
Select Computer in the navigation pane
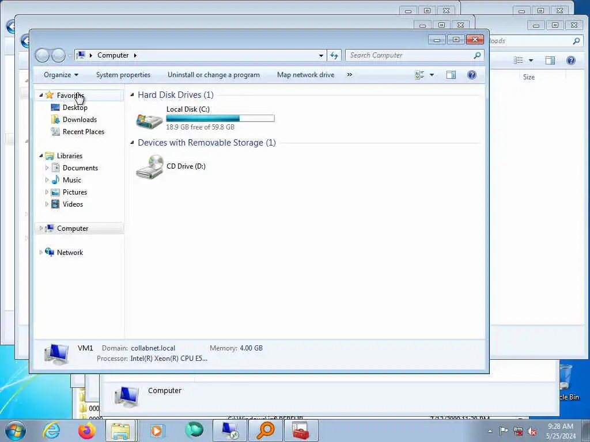click(x=72, y=228)
